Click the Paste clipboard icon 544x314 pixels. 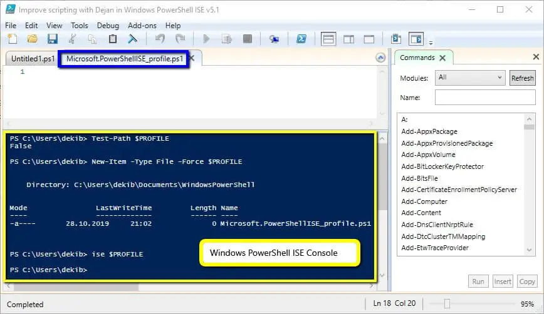(112, 39)
